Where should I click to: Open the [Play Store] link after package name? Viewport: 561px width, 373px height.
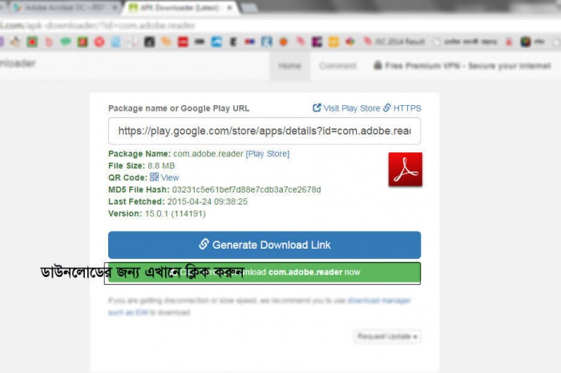click(x=268, y=154)
